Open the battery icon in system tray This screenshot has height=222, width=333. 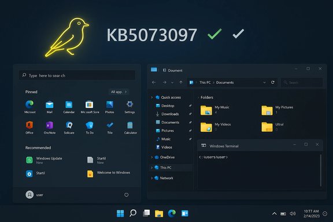(283, 214)
